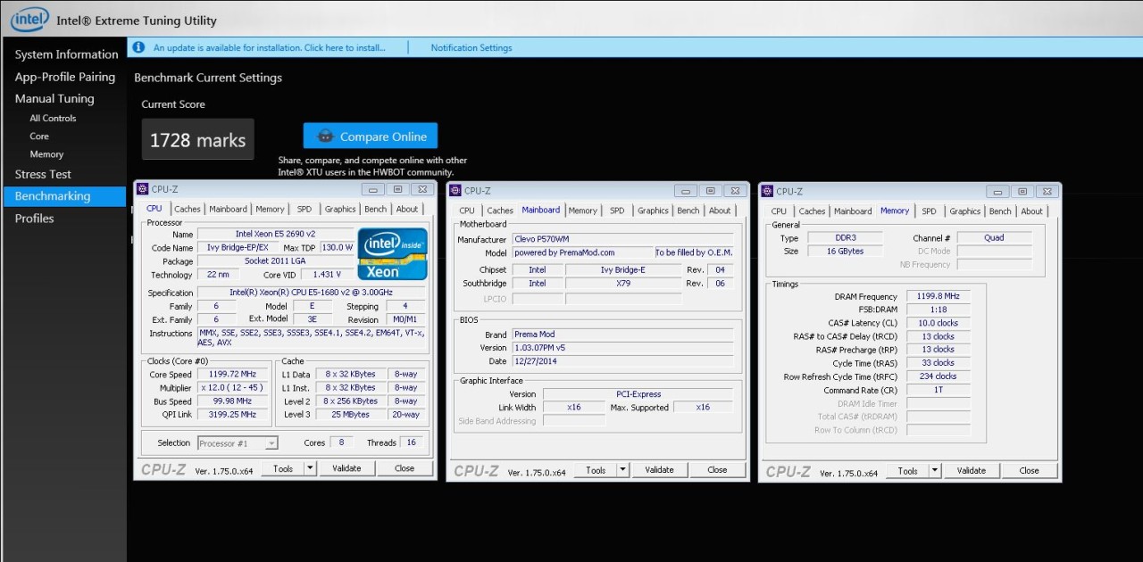Switch to SPD tab in CPU-Z processor window
Screen dimensions: 1143x562
point(305,210)
